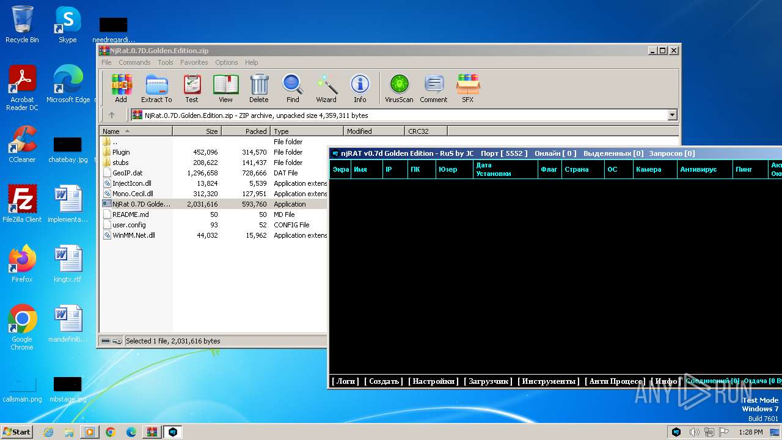Open the Help menu
The image size is (782, 440).
click(251, 62)
